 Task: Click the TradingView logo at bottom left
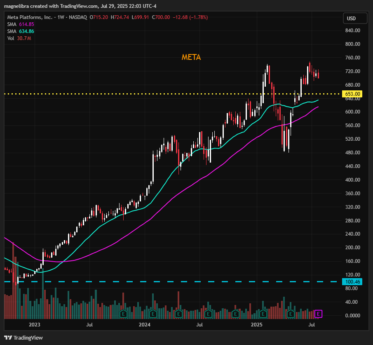pos(23,338)
